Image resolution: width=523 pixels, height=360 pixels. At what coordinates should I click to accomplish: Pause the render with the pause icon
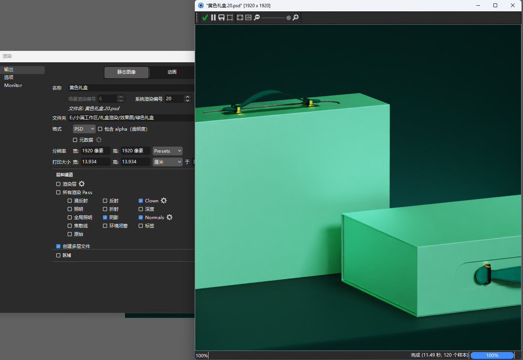click(213, 17)
